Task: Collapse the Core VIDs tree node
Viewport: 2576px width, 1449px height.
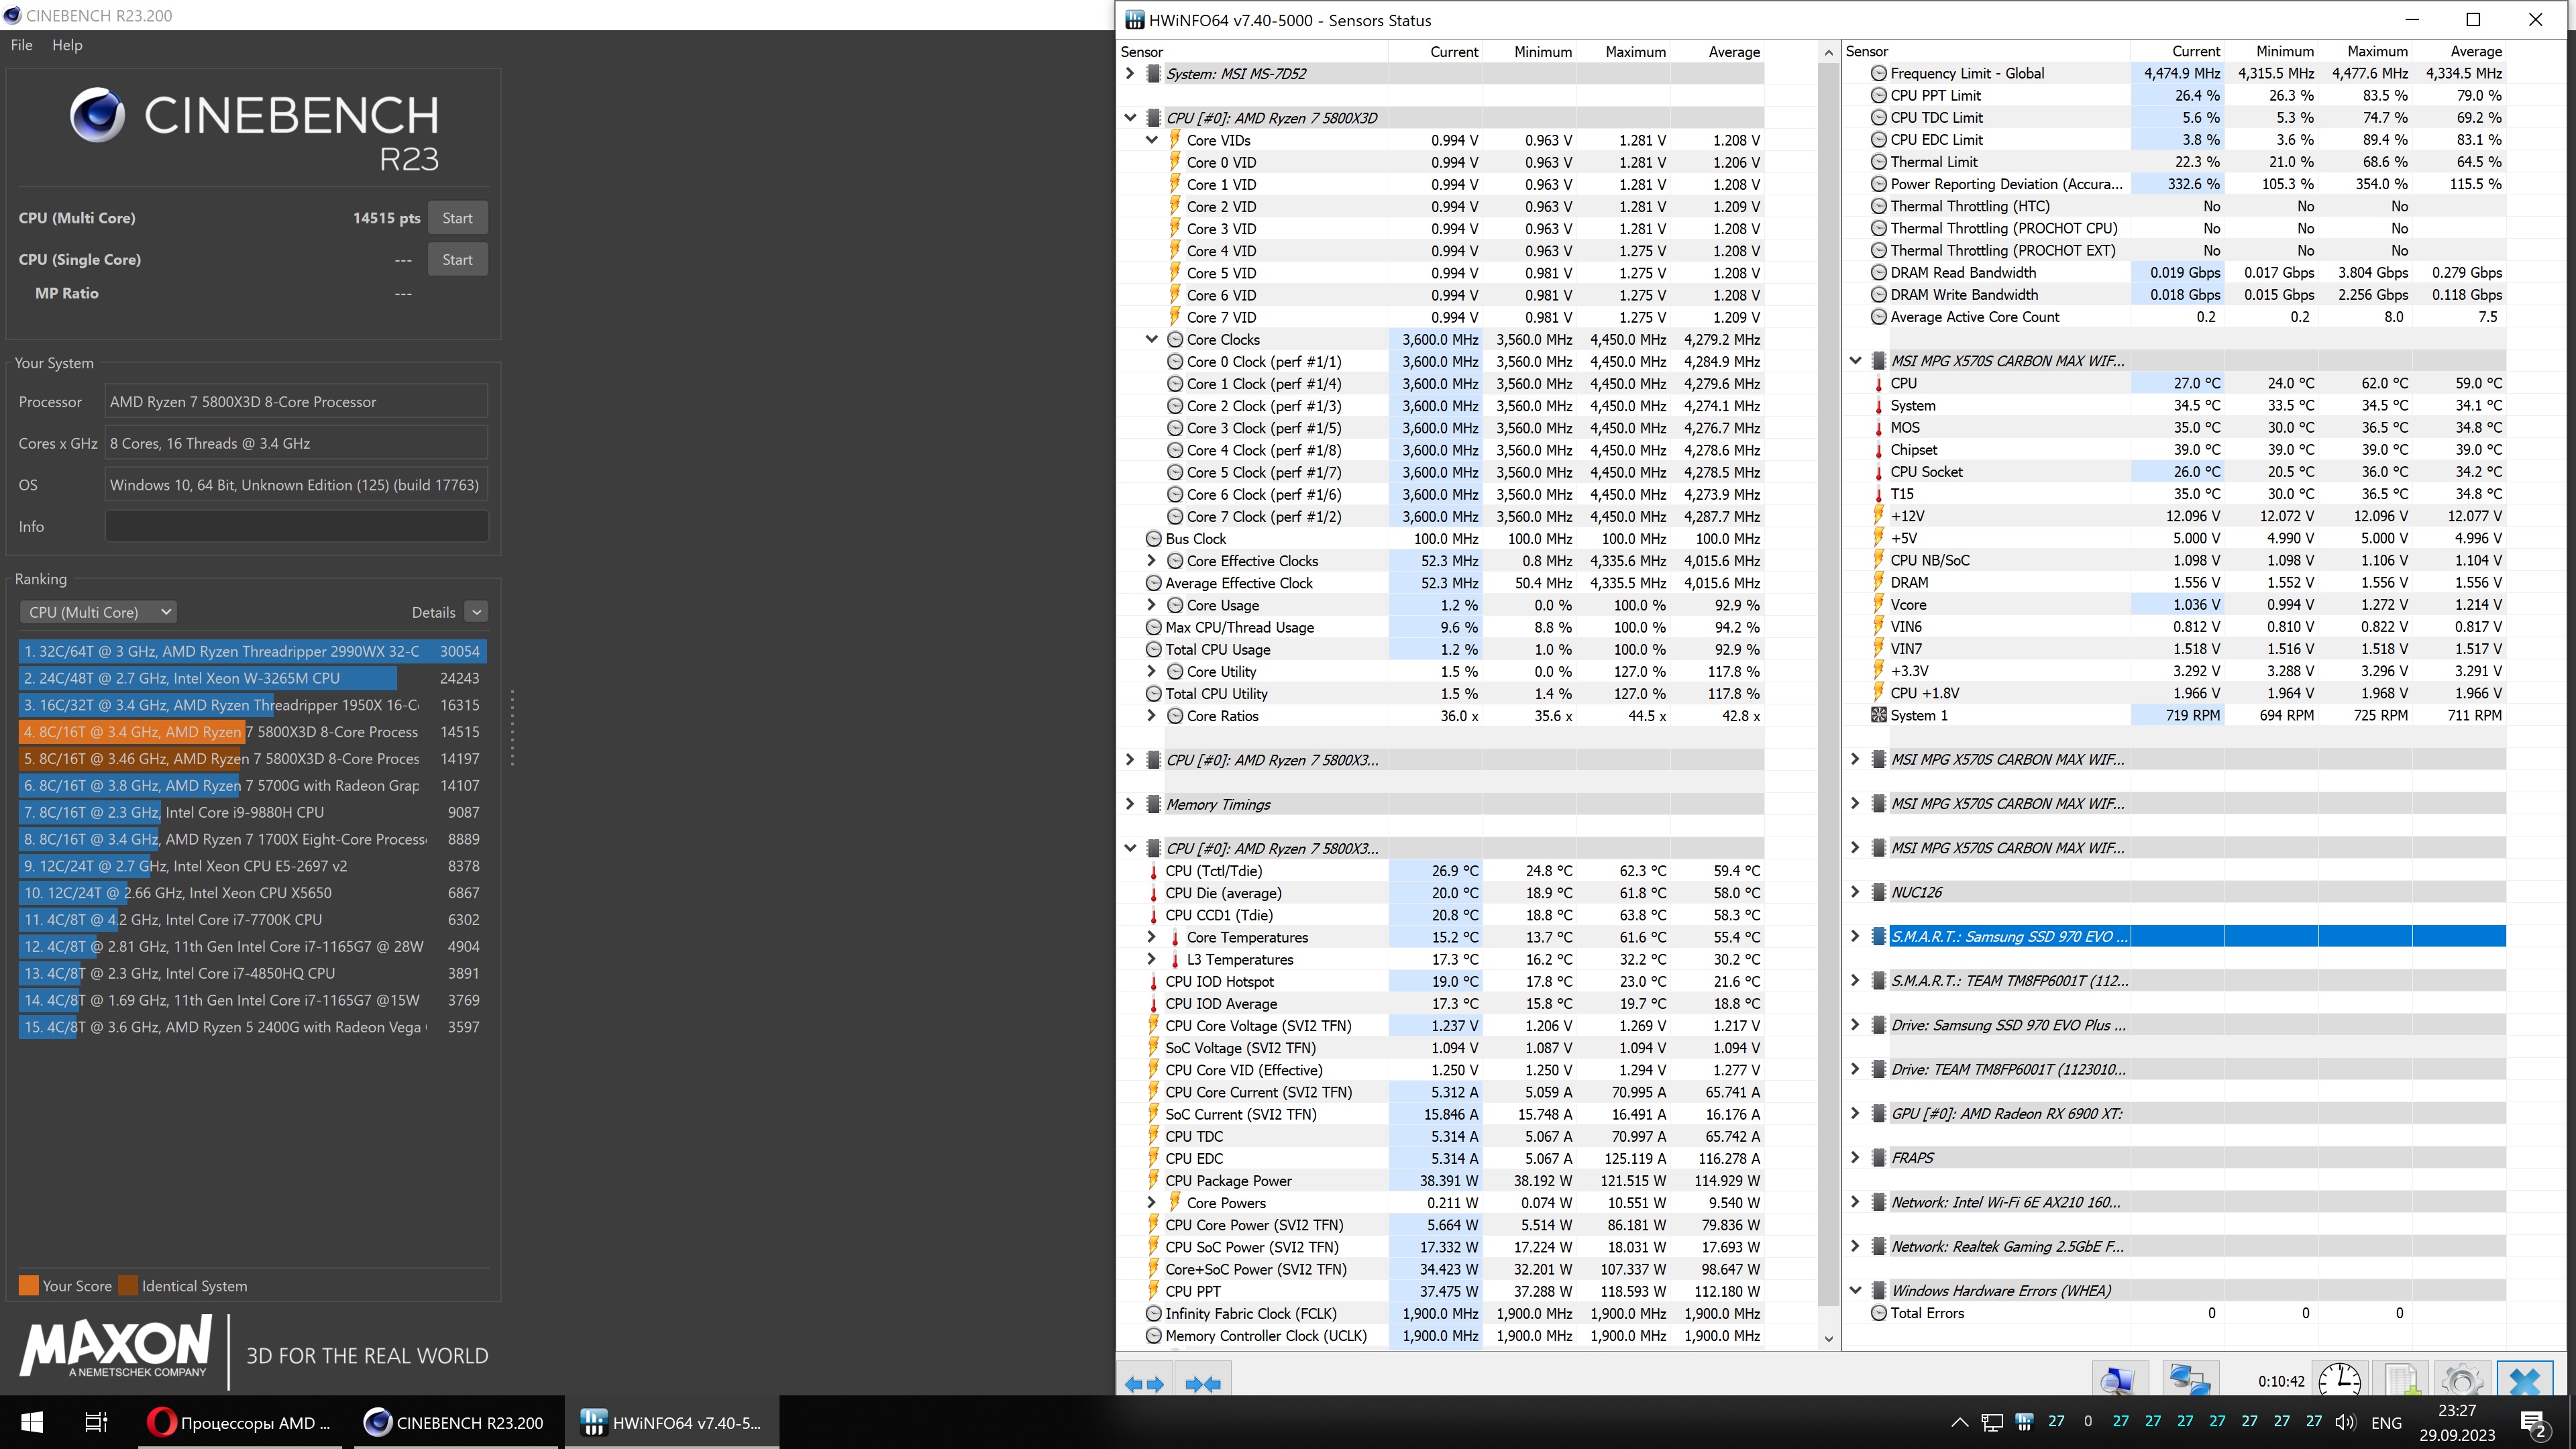Action: 1151,140
